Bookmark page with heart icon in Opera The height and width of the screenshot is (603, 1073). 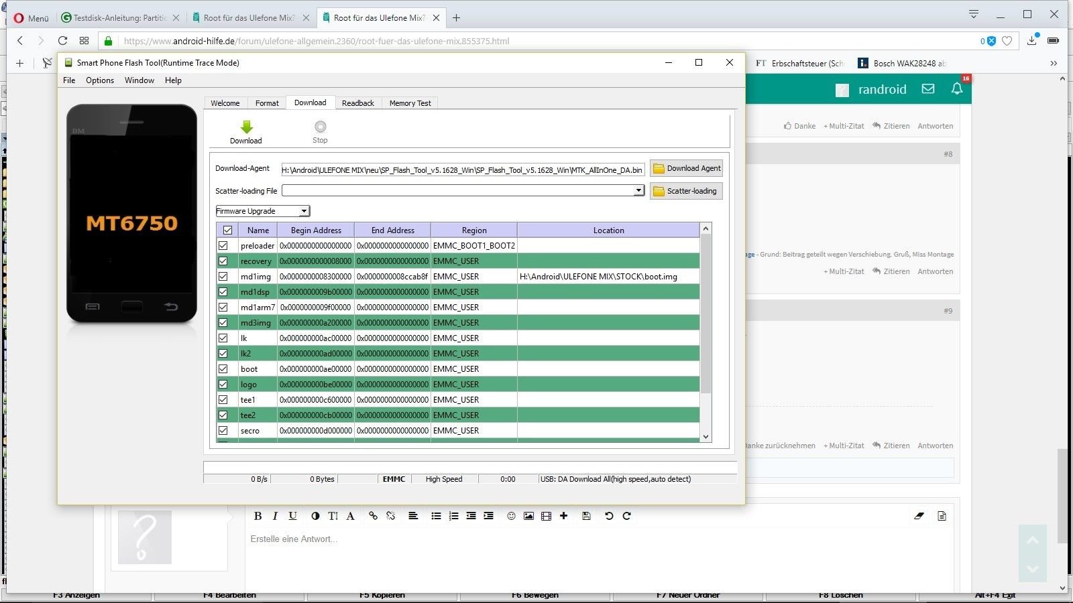(x=1007, y=41)
